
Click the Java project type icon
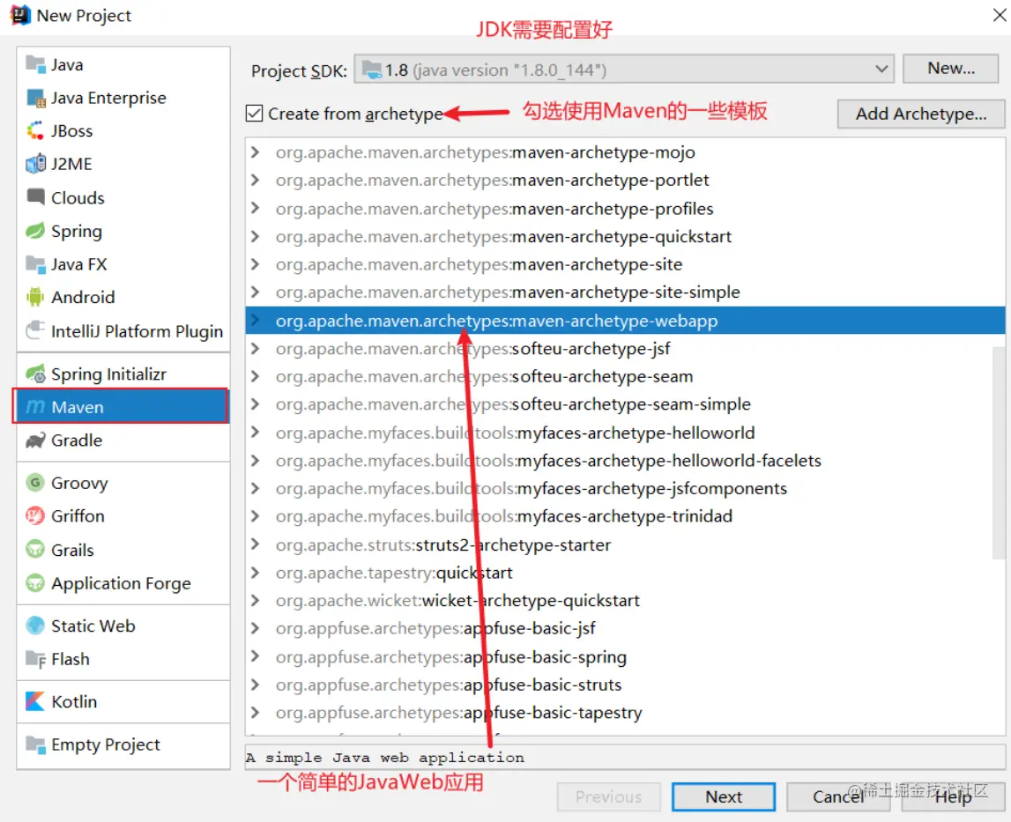click(35, 64)
